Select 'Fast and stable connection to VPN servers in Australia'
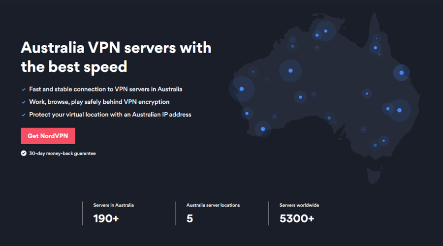Image resolution: width=443 pixels, height=246 pixels. pyautogui.click(x=106, y=89)
